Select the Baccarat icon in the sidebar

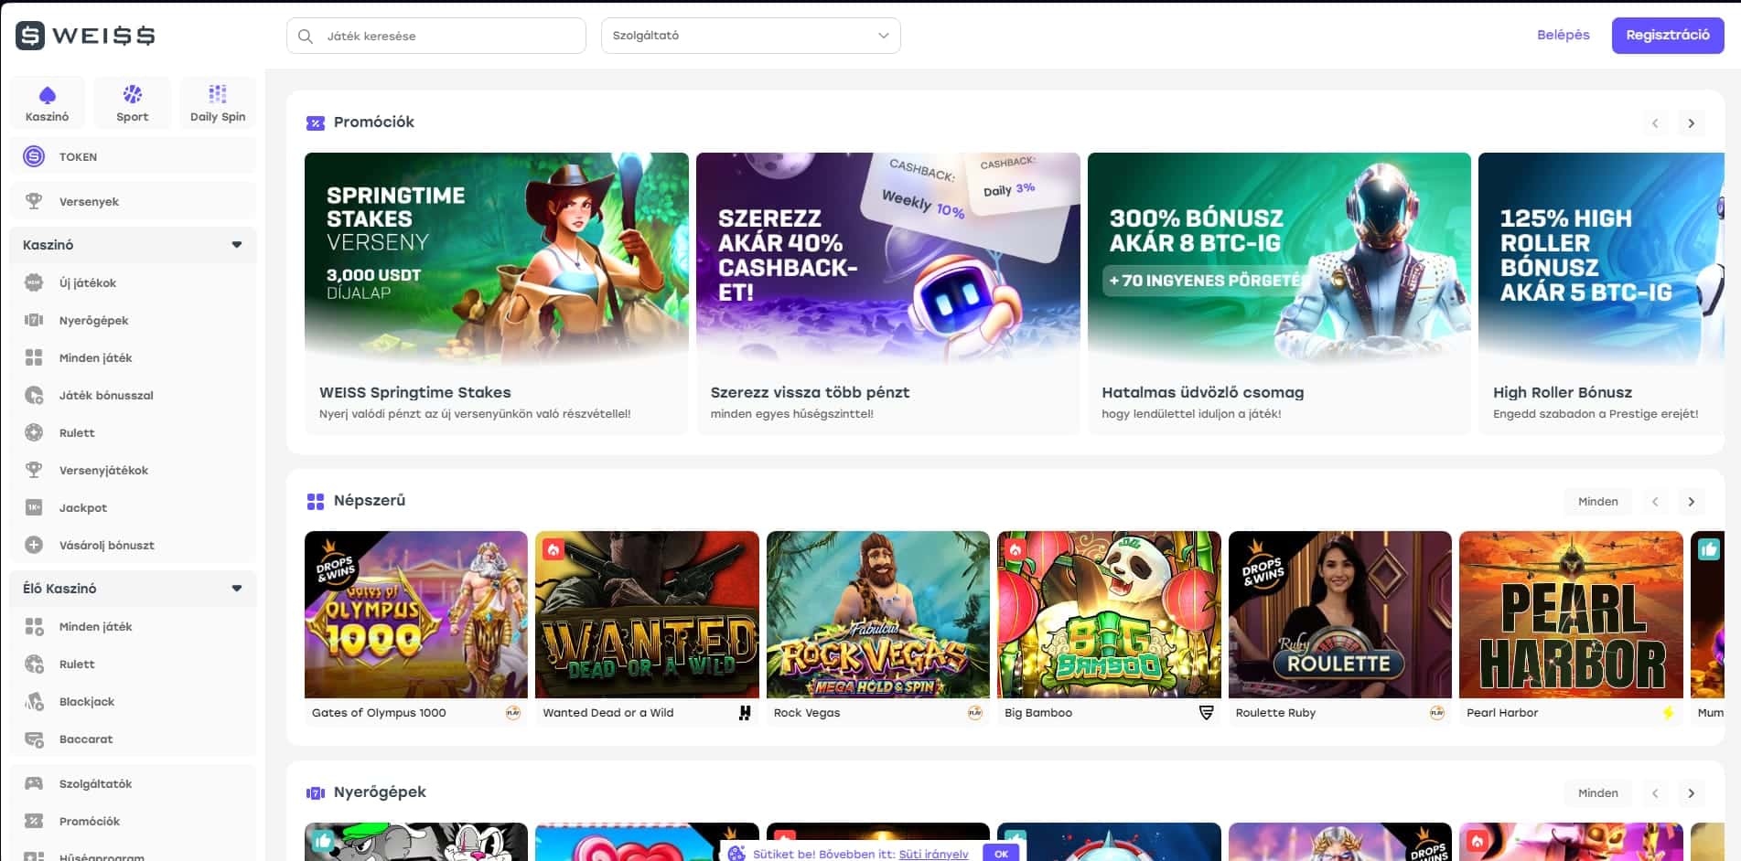[x=35, y=739]
